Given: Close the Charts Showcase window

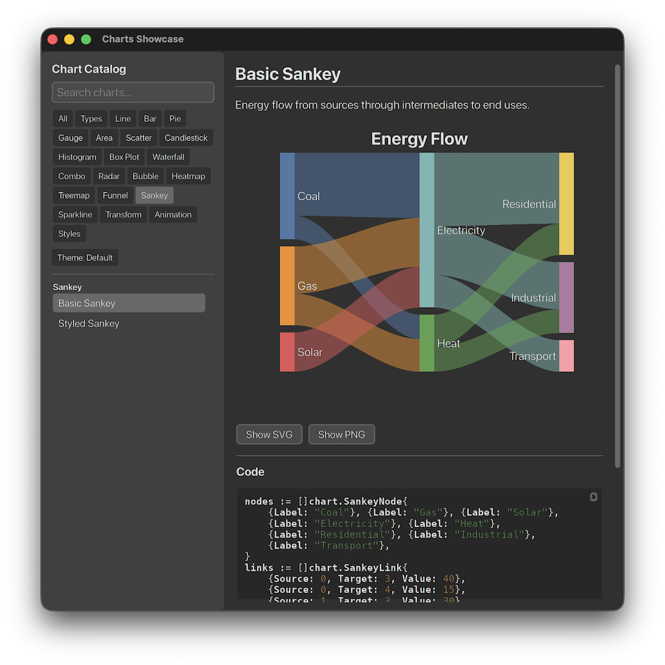Looking at the screenshot, I should click(53, 39).
